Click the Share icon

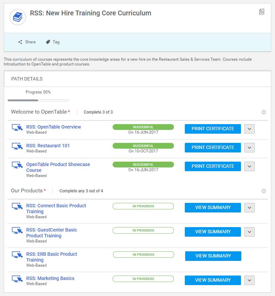tap(20, 42)
